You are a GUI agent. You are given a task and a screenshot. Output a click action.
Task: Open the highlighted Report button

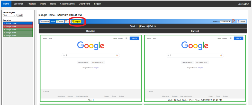(x=77, y=22)
